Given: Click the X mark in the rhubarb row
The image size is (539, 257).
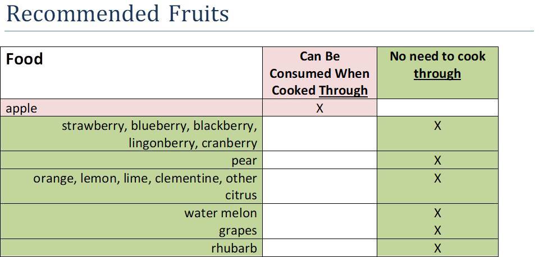Looking at the screenshot, I should (437, 248).
